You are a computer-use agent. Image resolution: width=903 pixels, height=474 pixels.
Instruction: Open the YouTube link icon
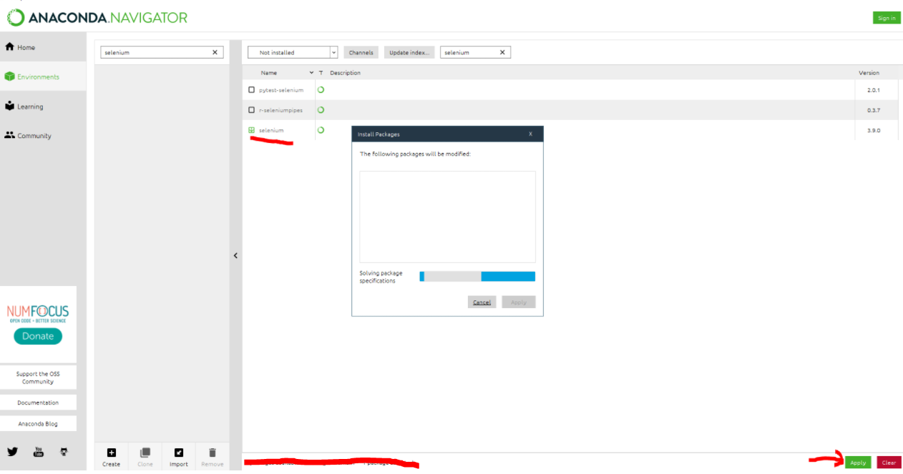(x=38, y=452)
